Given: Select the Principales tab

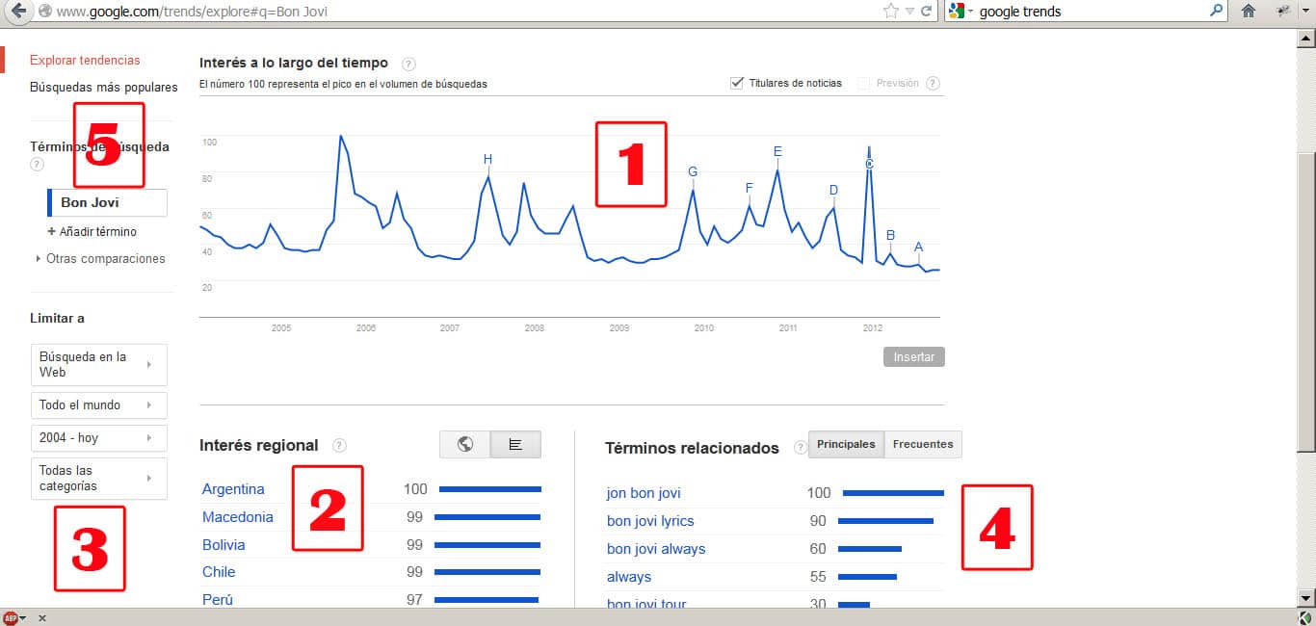Looking at the screenshot, I should tap(846, 444).
